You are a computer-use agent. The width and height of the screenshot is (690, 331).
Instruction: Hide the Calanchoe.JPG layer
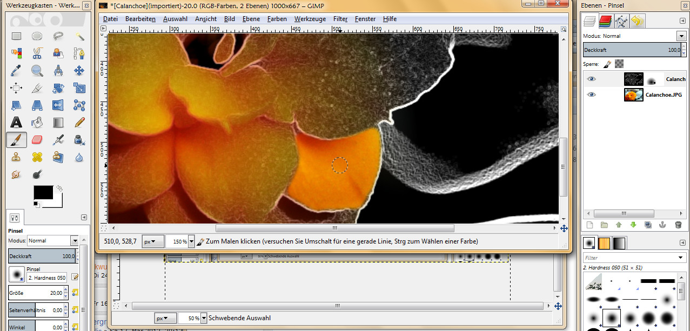592,94
